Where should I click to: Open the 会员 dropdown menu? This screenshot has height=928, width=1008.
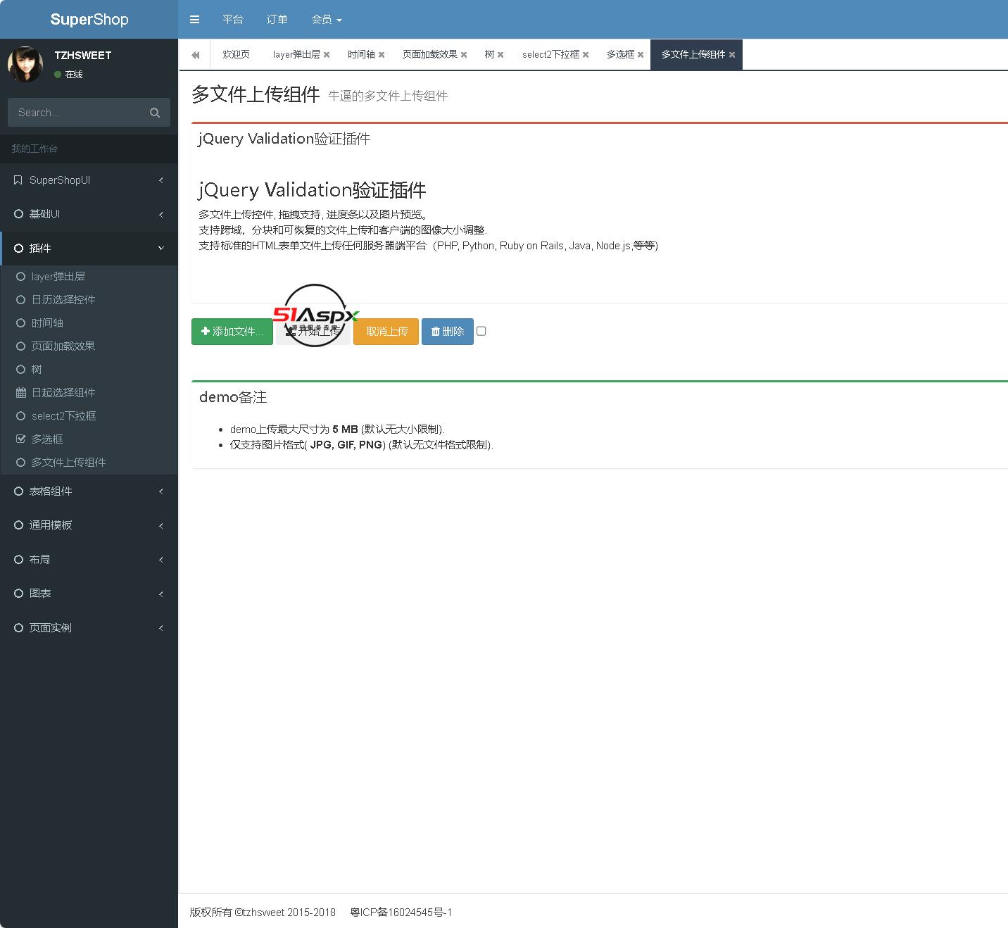(327, 20)
